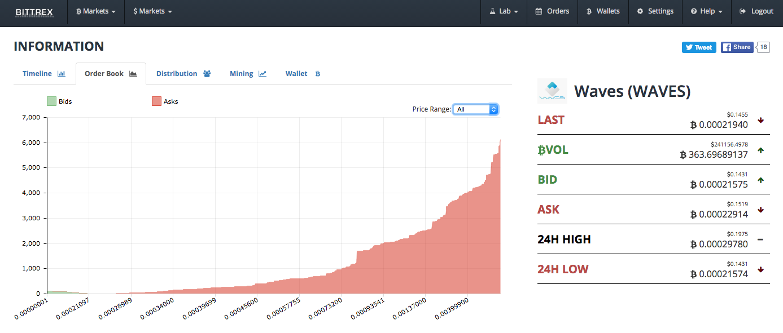Click the y-axis label 7,000

point(30,117)
